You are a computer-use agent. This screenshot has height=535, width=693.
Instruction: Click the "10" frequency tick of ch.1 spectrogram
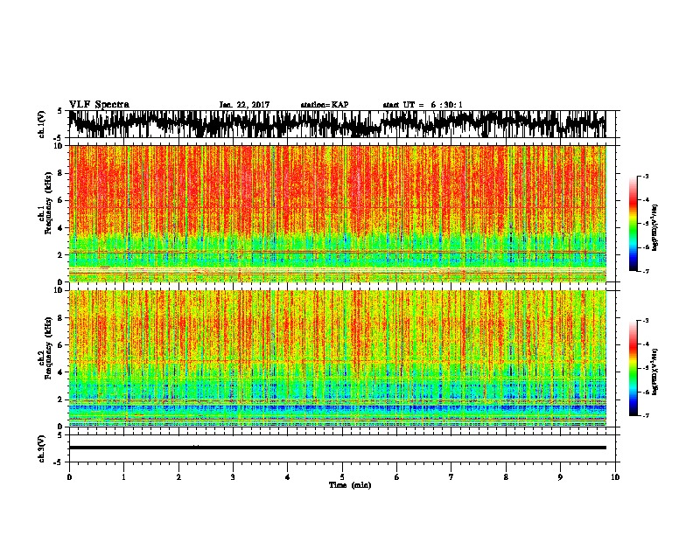pos(59,146)
